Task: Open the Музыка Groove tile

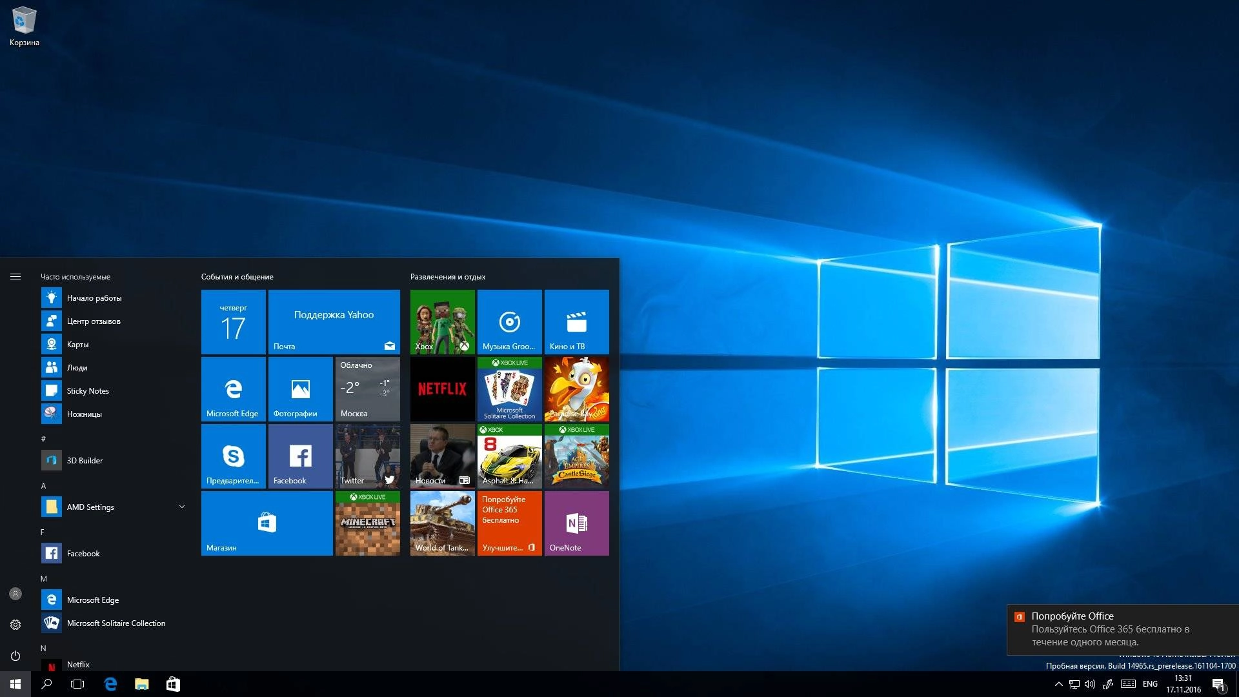Action: coord(510,322)
